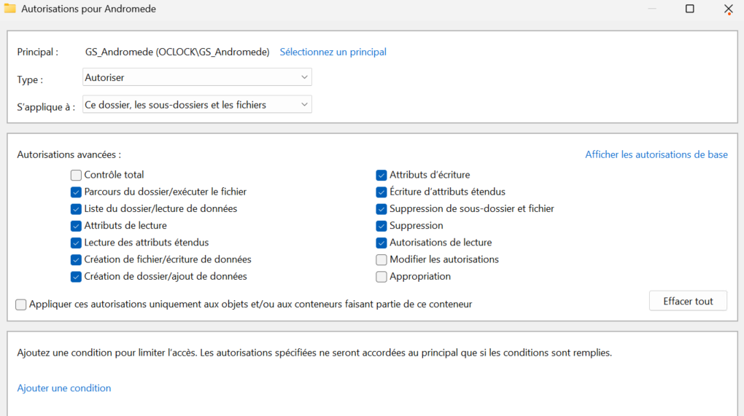Uncheck the Suppression checkbox
Screen dimensions: 744x416
[381, 226]
